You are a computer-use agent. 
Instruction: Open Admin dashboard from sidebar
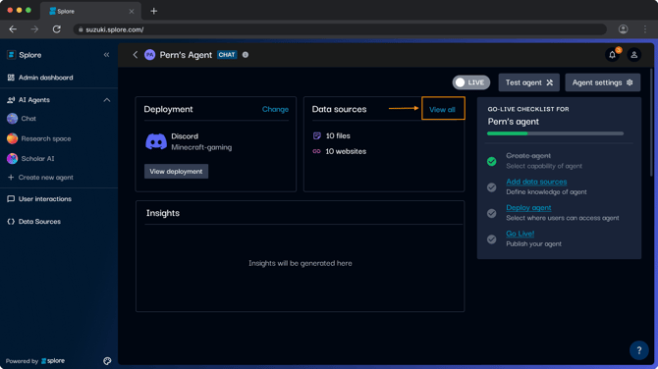40,78
